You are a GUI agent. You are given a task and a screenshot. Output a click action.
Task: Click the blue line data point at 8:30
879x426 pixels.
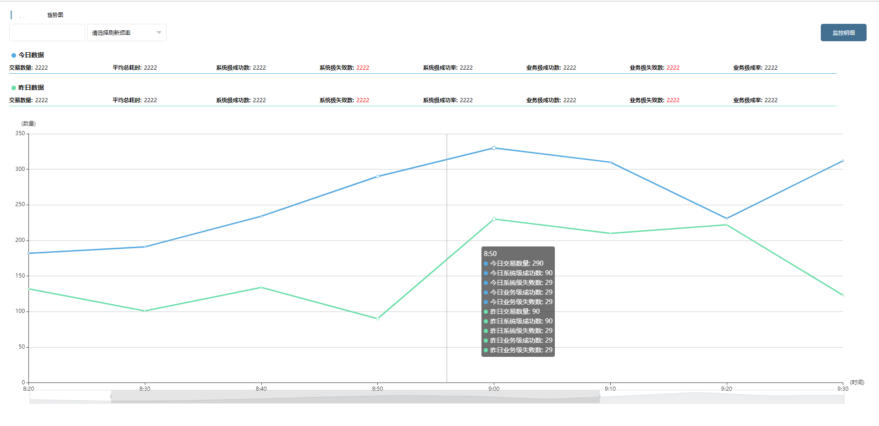145,247
